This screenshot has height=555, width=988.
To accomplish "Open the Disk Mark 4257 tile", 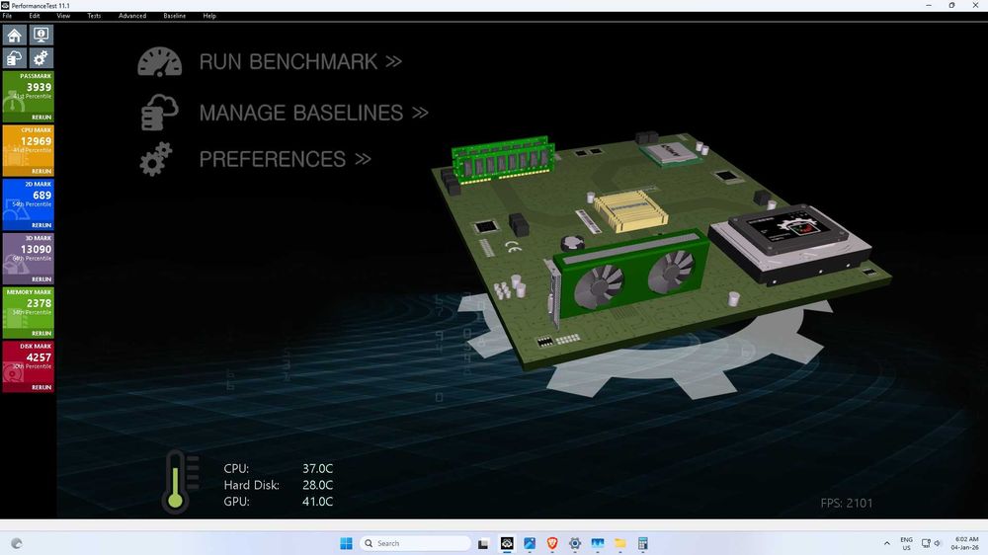I will click(29, 366).
